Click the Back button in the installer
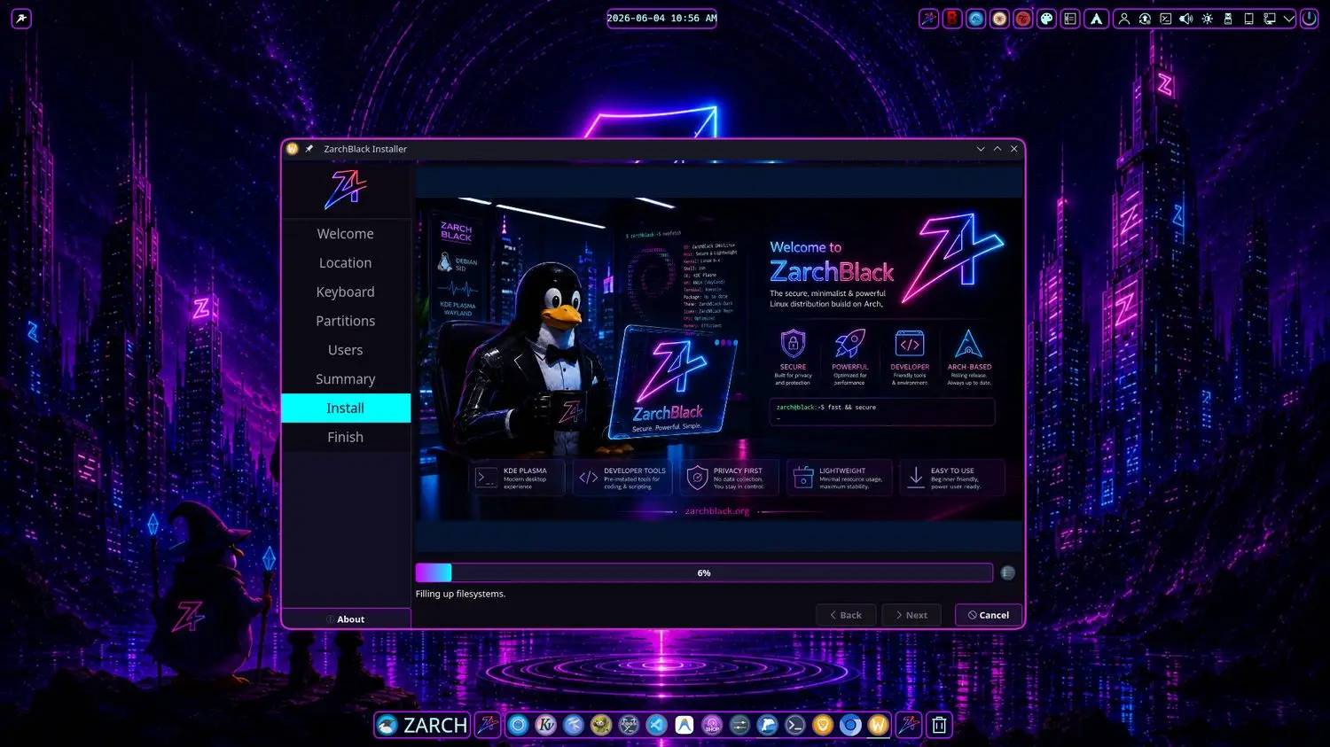Image resolution: width=1330 pixels, height=747 pixels. pos(846,615)
